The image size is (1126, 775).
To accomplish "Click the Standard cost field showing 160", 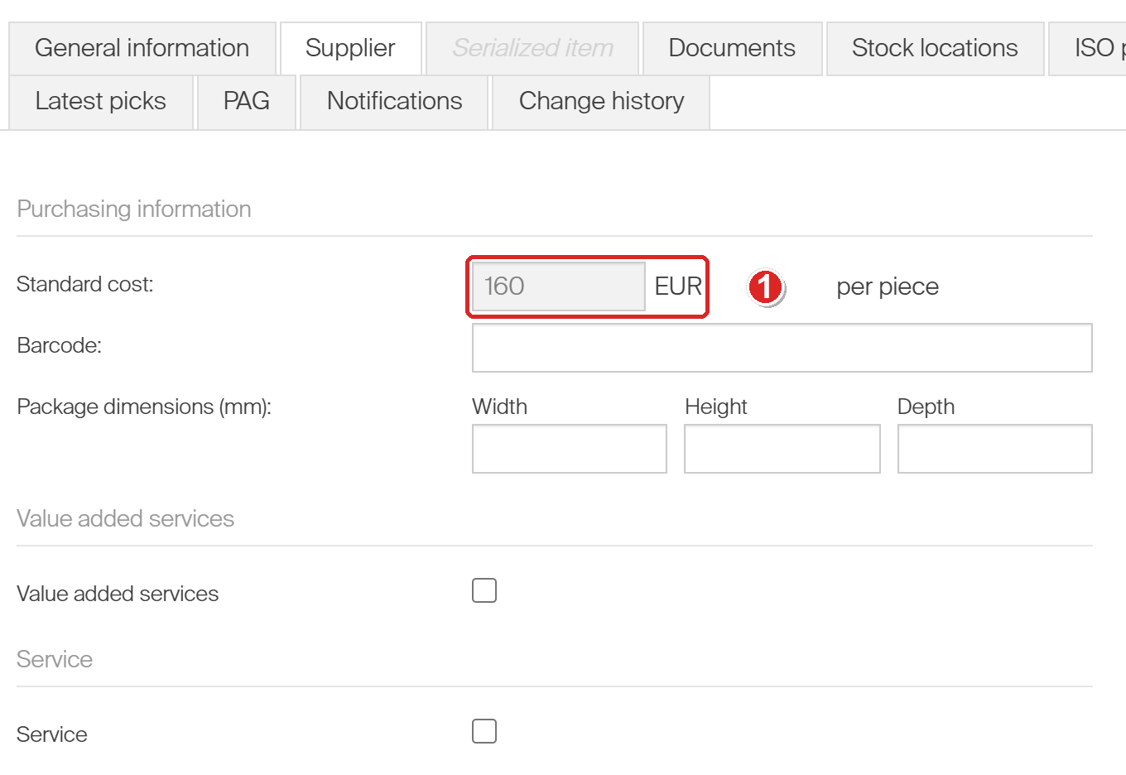I will coord(558,286).
